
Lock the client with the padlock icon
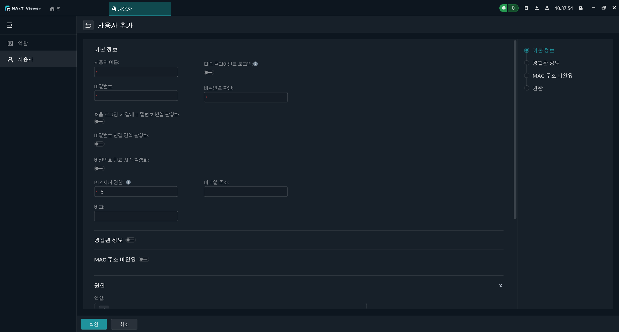point(580,8)
